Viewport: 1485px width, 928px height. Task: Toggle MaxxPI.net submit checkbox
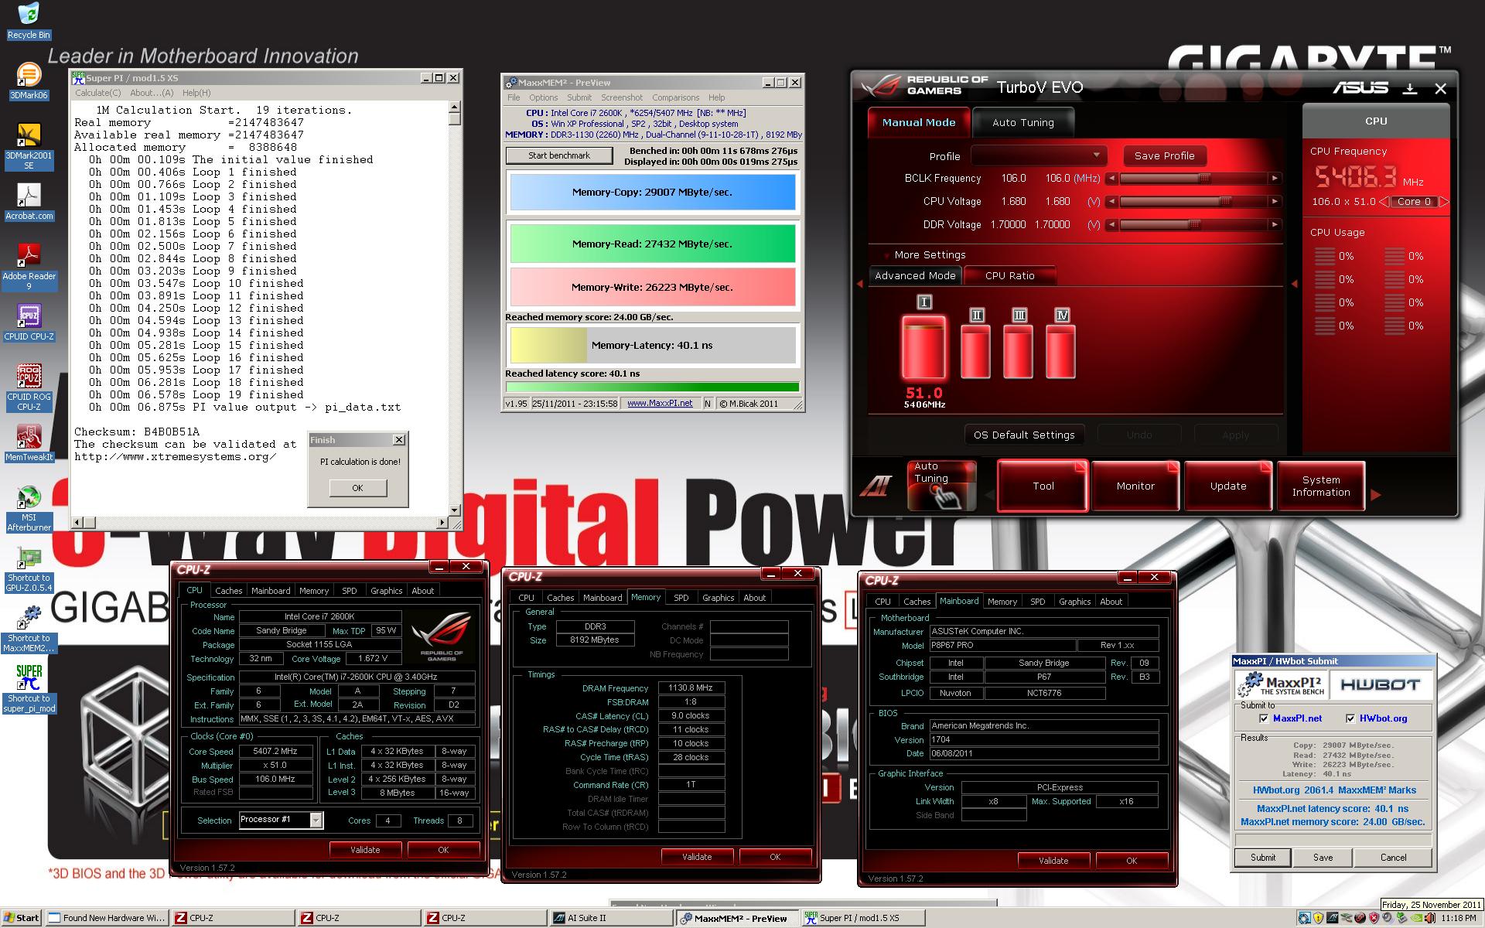[x=1264, y=718]
